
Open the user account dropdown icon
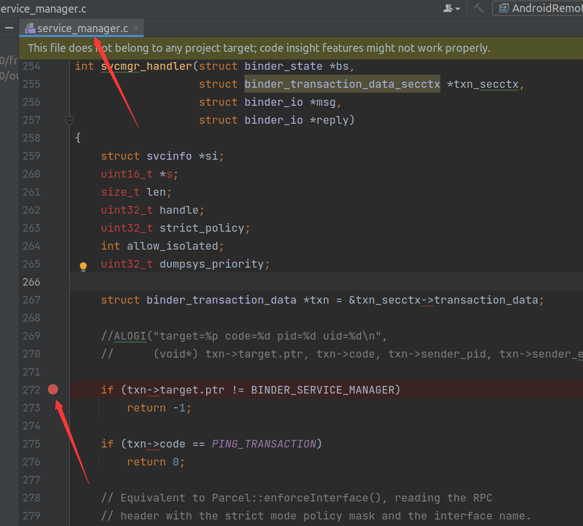tap(451, 8)
